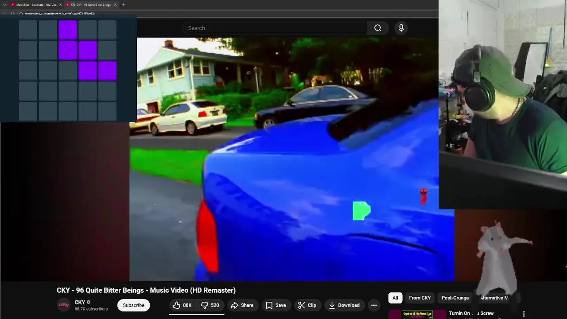This screenshot has height=319, width=567.
Task: Create a Clip of the video
Action: pyautogui.click(x=307, y=305)
